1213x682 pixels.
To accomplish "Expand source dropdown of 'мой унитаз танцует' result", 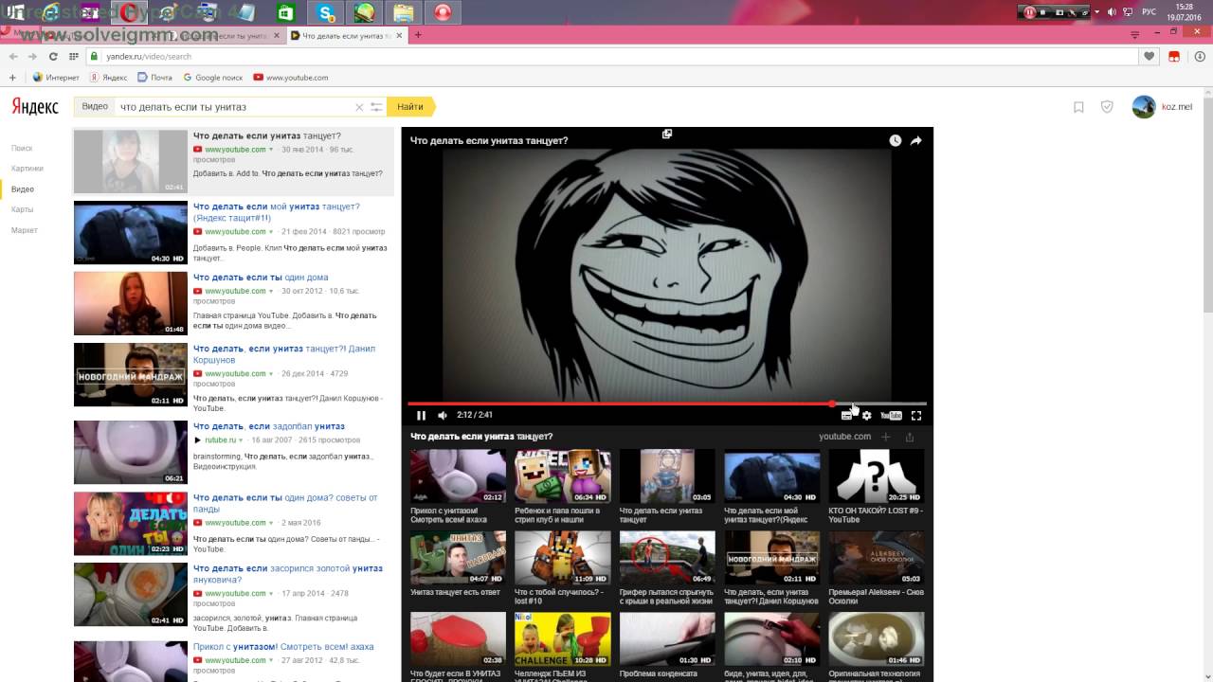I will (271, 232).
